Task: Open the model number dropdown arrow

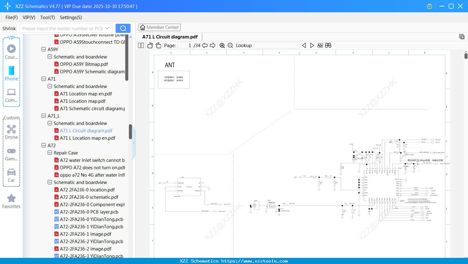Action: (107, 28)
